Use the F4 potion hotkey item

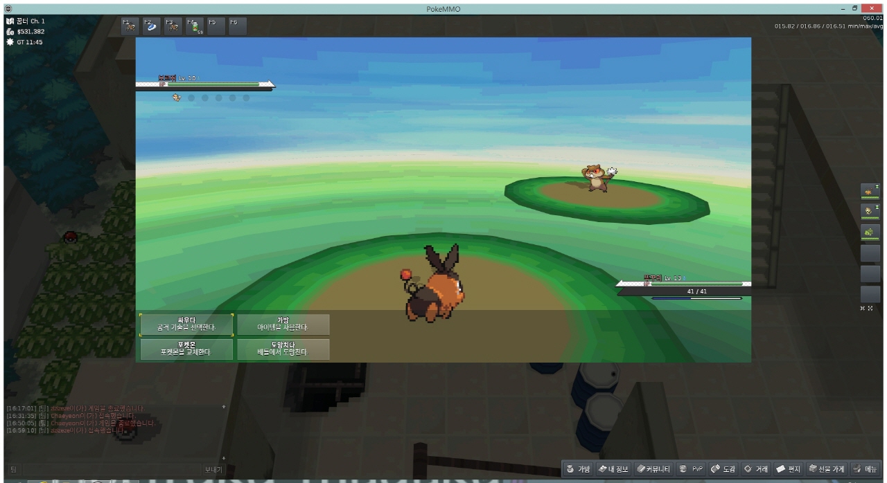pyautogui.click(x=195, y=26)
